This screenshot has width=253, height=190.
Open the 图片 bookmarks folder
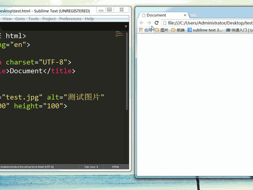pos(162,30)
